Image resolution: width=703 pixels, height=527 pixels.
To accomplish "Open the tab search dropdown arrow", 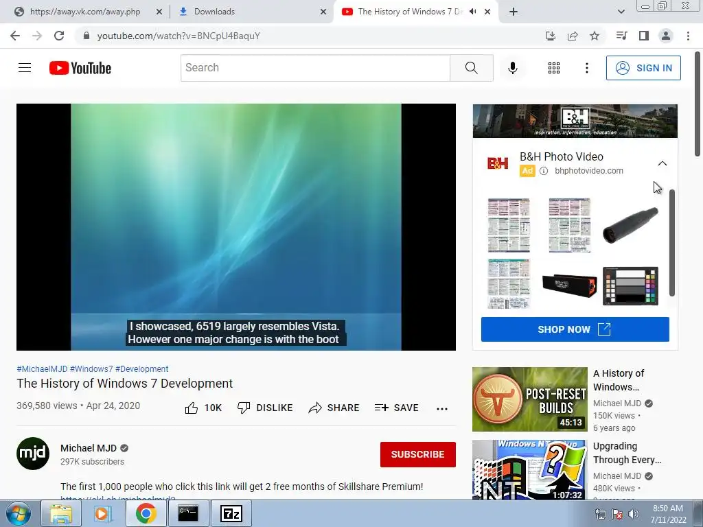I will (x=621, y=12).
